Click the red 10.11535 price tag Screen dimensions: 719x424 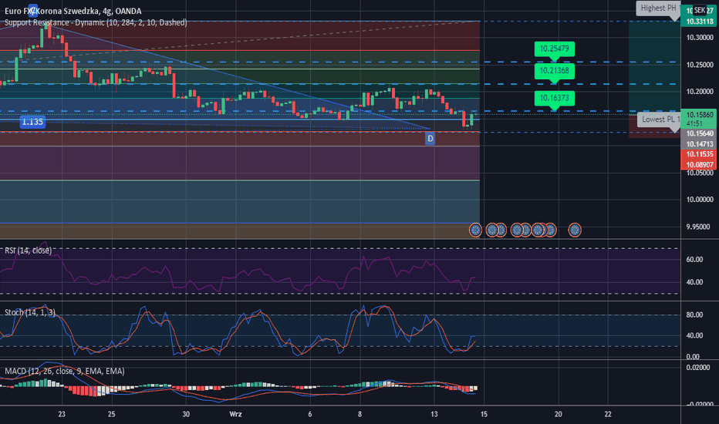pyautogui.click(x=699, y=154)
